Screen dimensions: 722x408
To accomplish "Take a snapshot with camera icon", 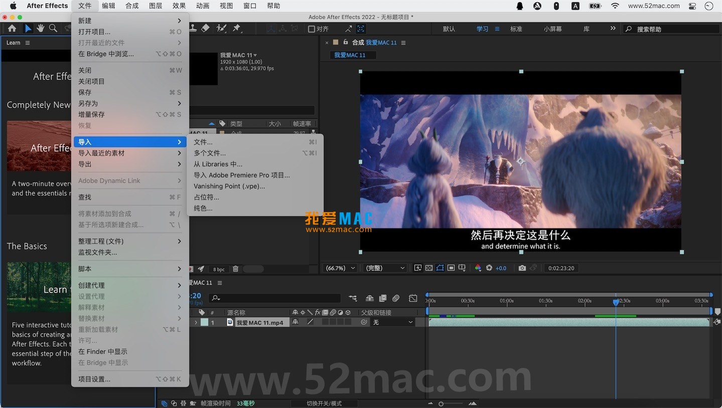I will click(x=522, y=268).
